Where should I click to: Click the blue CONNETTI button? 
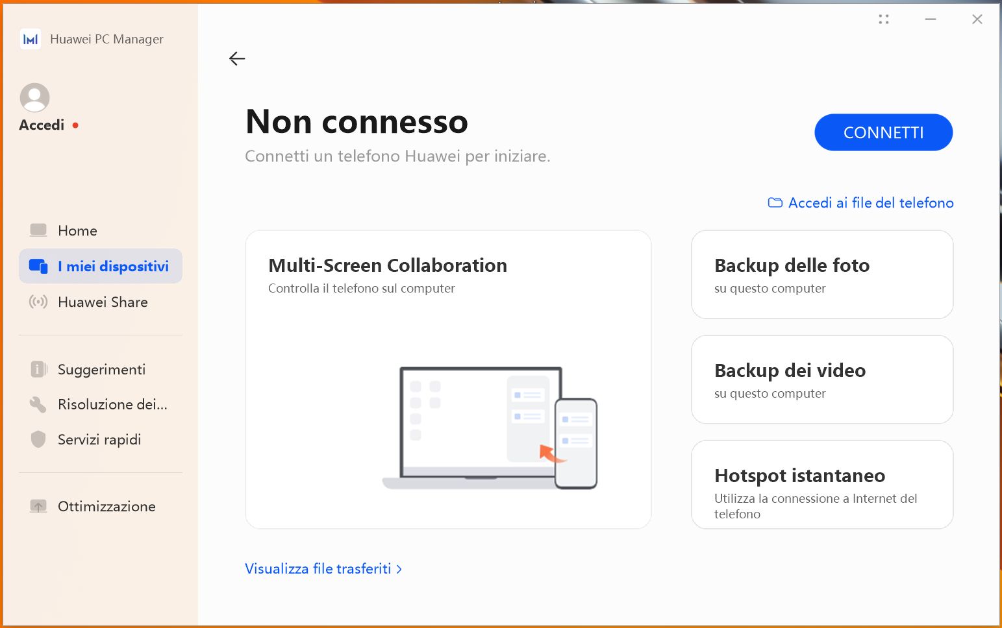(x=883, y=132)
